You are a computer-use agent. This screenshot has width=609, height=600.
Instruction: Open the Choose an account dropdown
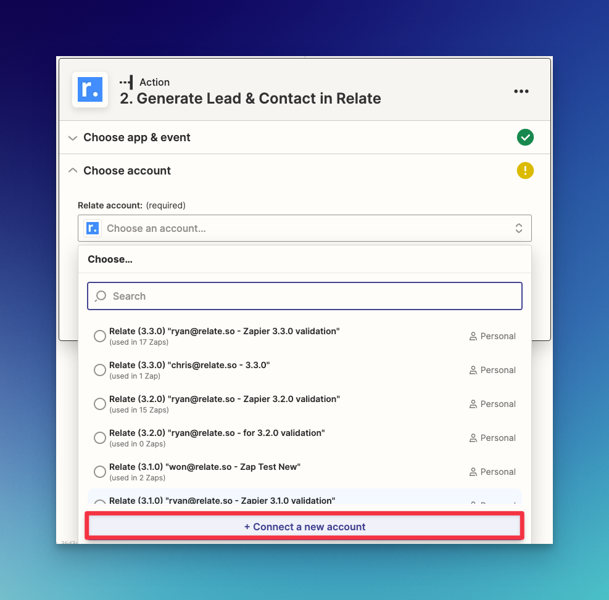click(x=305, y=228)
